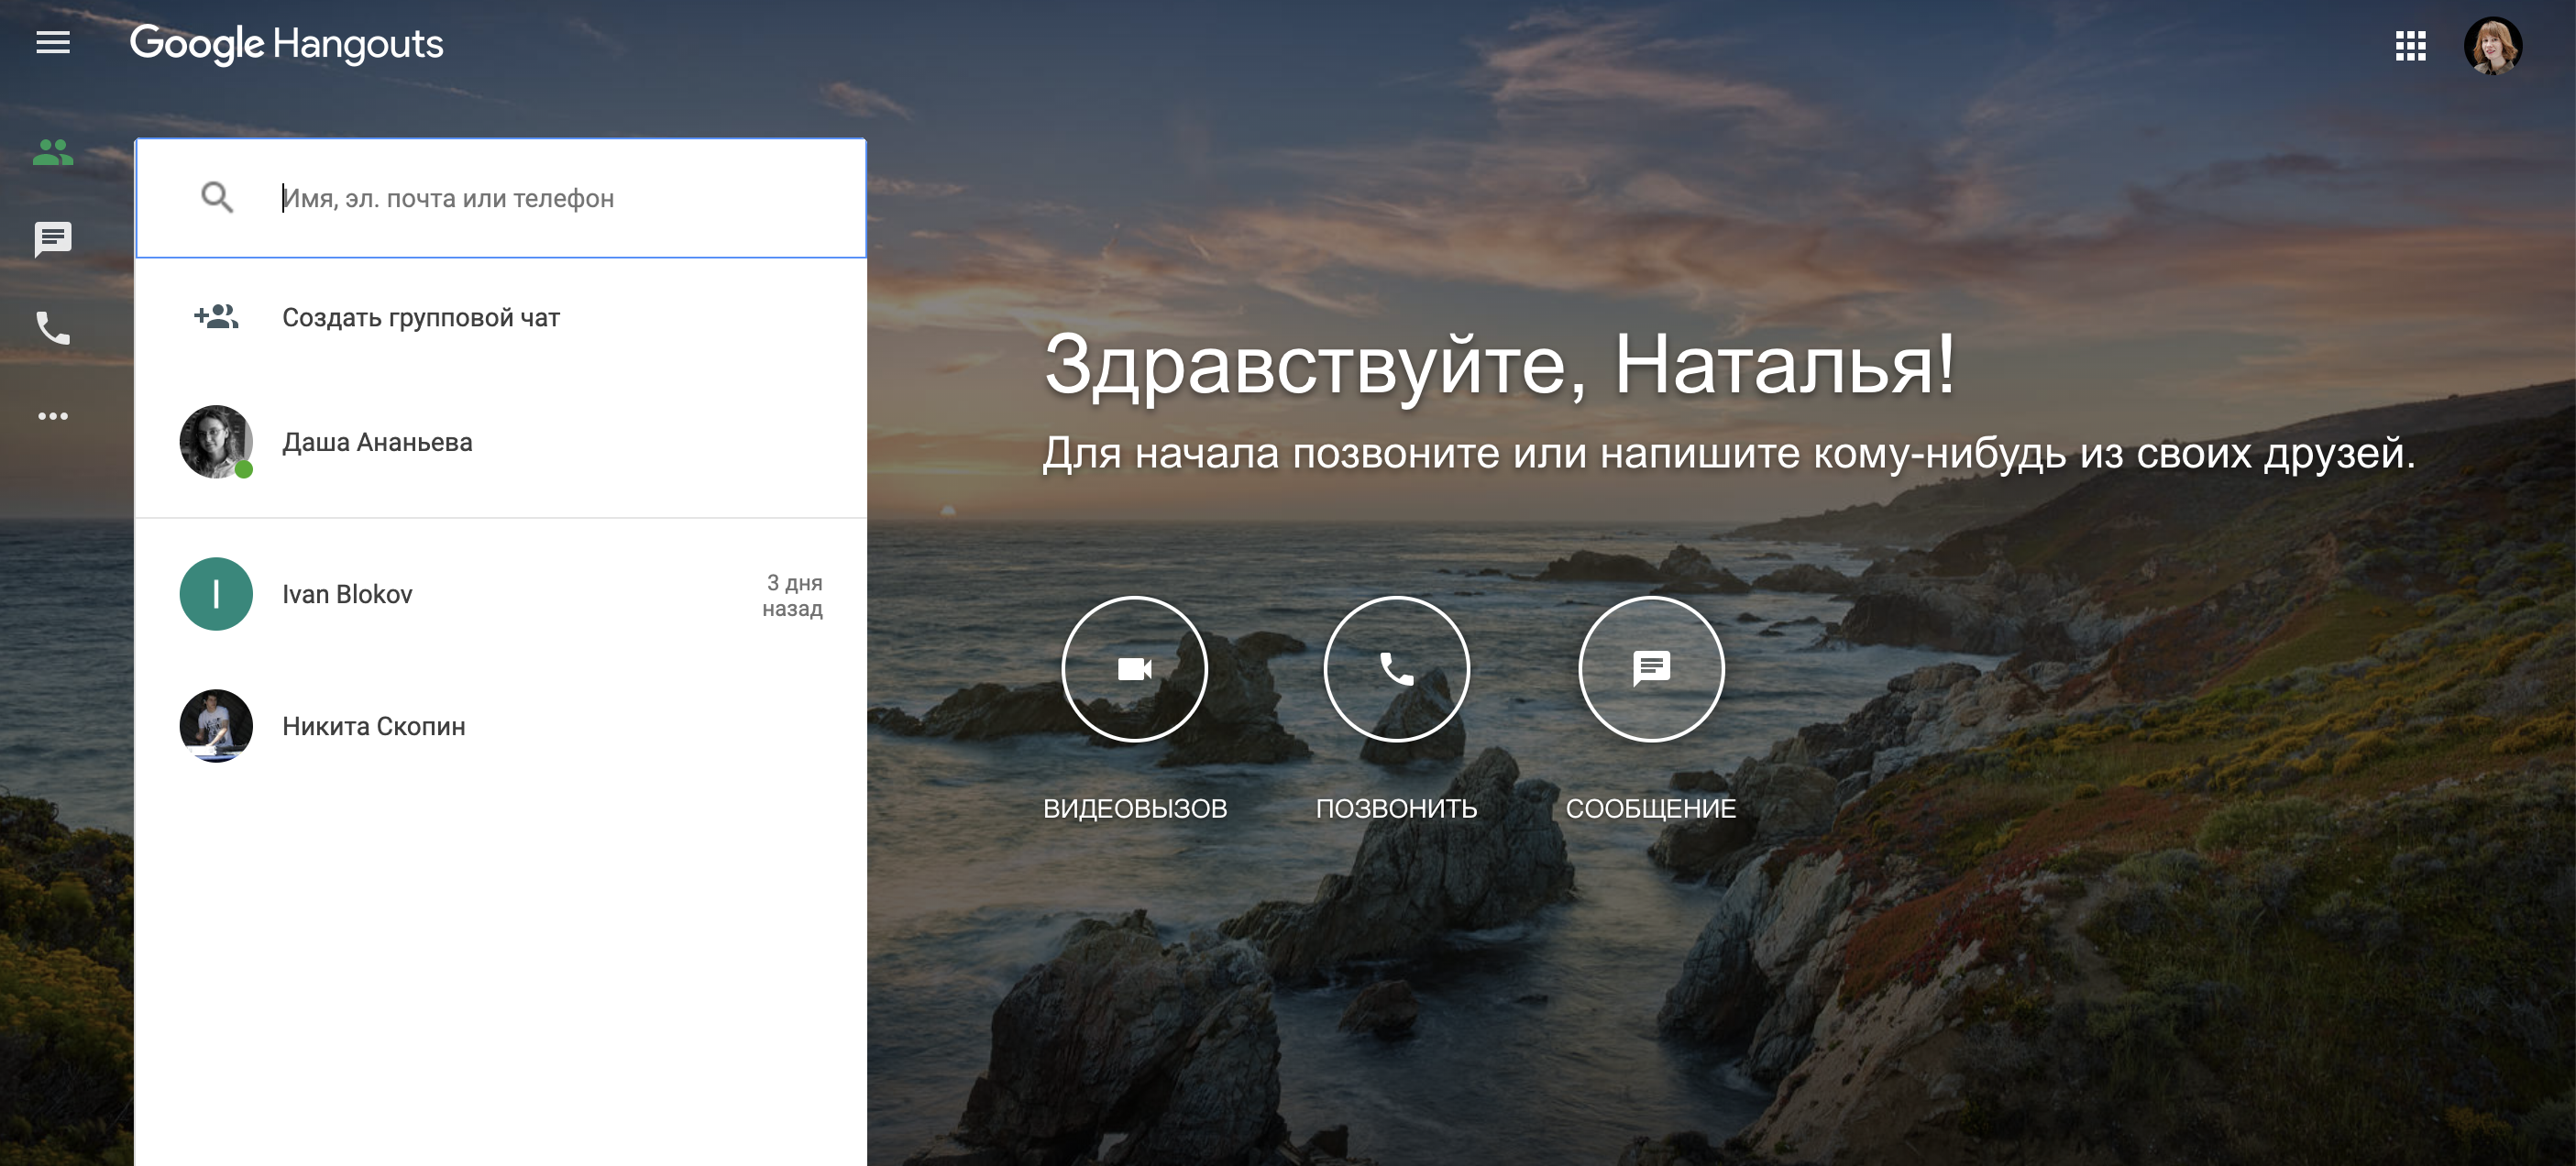Open the Google apps grid
This screenshot has width=2576, height=1166.
tap(2410, 45)
